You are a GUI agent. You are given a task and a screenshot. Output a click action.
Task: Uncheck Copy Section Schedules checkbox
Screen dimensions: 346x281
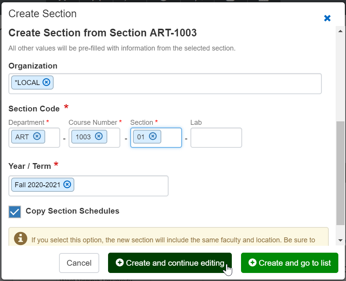(15, 212)
